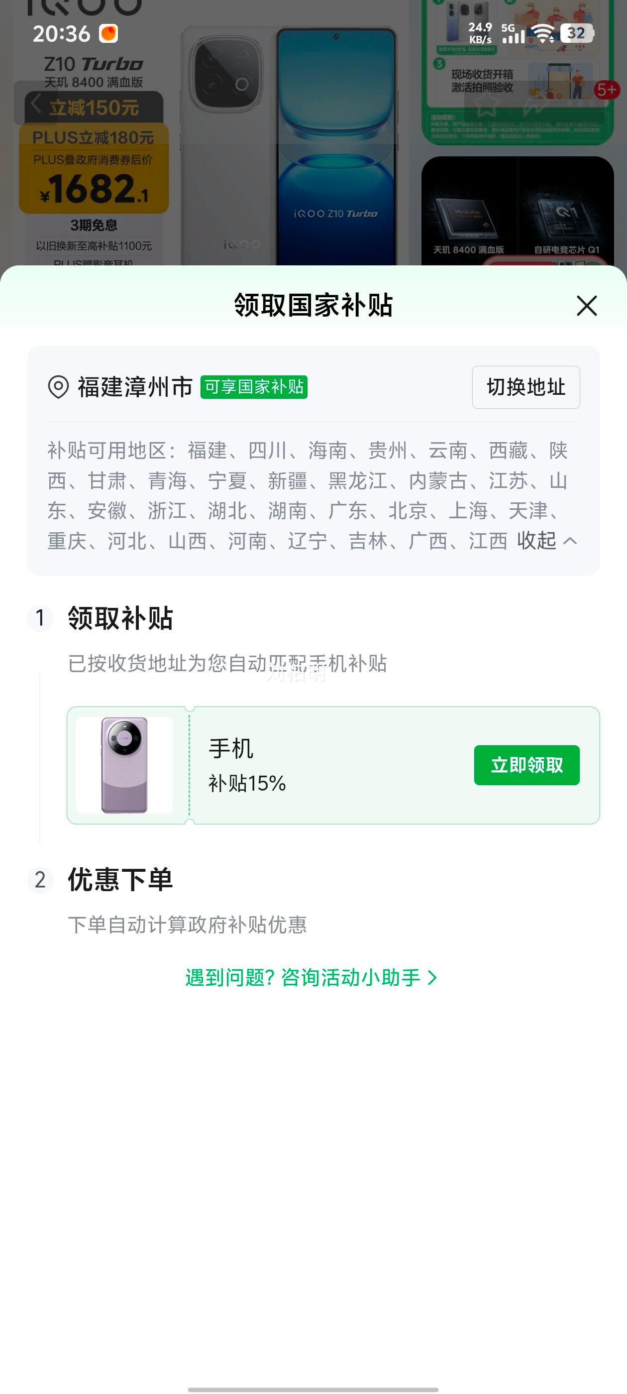
Task: Tap the purple phone coupon thumbnail
Action: (x=124, y=765)
